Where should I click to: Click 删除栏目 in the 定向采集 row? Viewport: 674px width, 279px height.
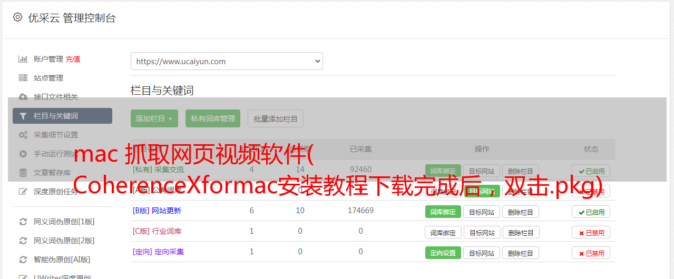521,253
